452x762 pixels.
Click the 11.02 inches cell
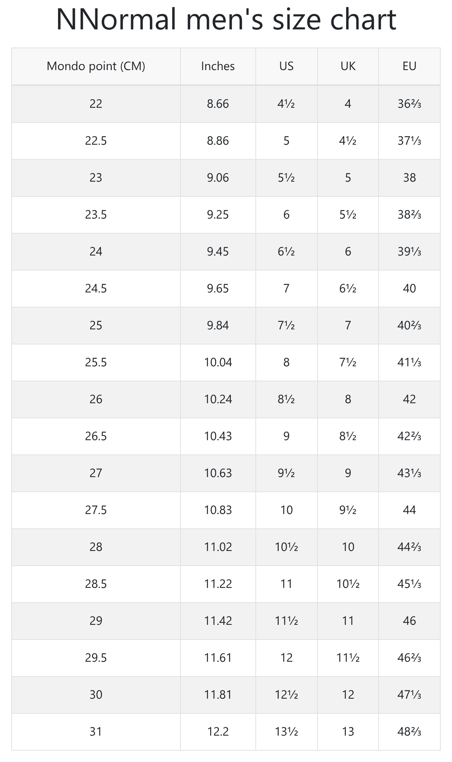pyautogui.click(x=218, y=547)
